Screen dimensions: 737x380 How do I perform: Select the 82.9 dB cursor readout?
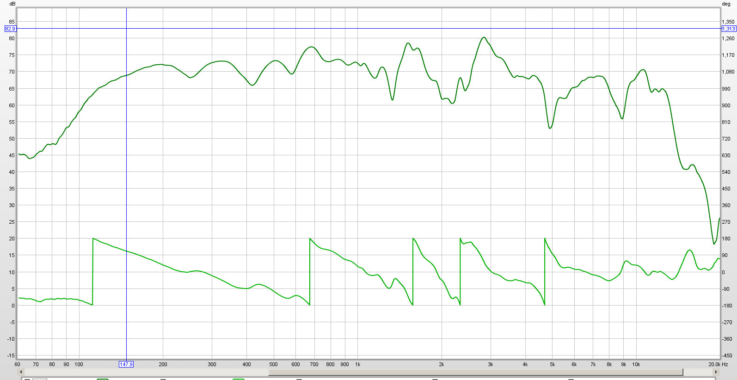point(10,29)
